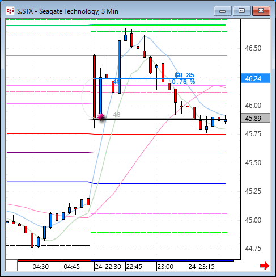Select the blue 46.24 price label

point(256,78)
